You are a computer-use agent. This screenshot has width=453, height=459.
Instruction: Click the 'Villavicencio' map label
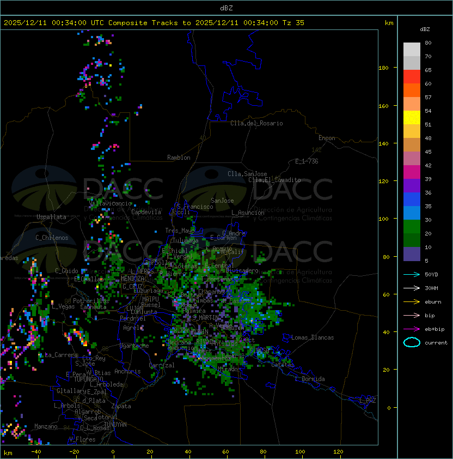tap(110, 203)
